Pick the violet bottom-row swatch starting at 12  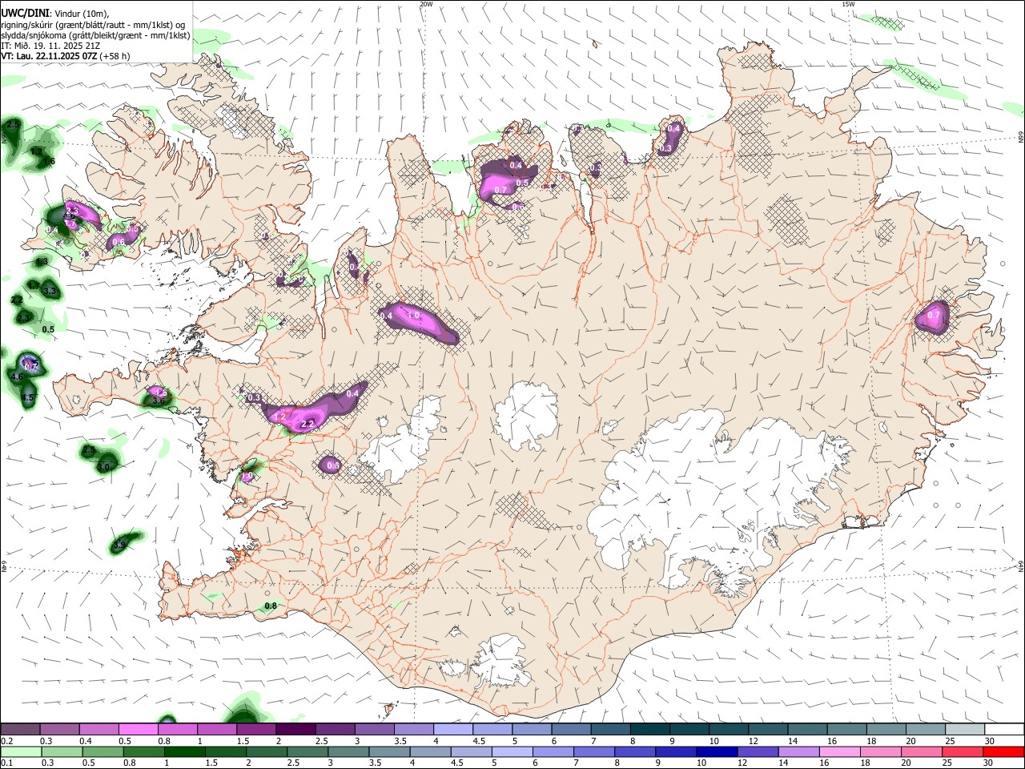[757, 751]
